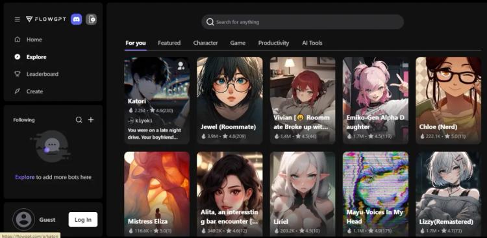
Task: Switch to the Featured tab
Action: click(169, 43)
